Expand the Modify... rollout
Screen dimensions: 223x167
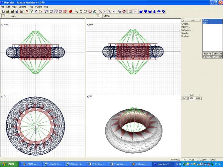186,27
